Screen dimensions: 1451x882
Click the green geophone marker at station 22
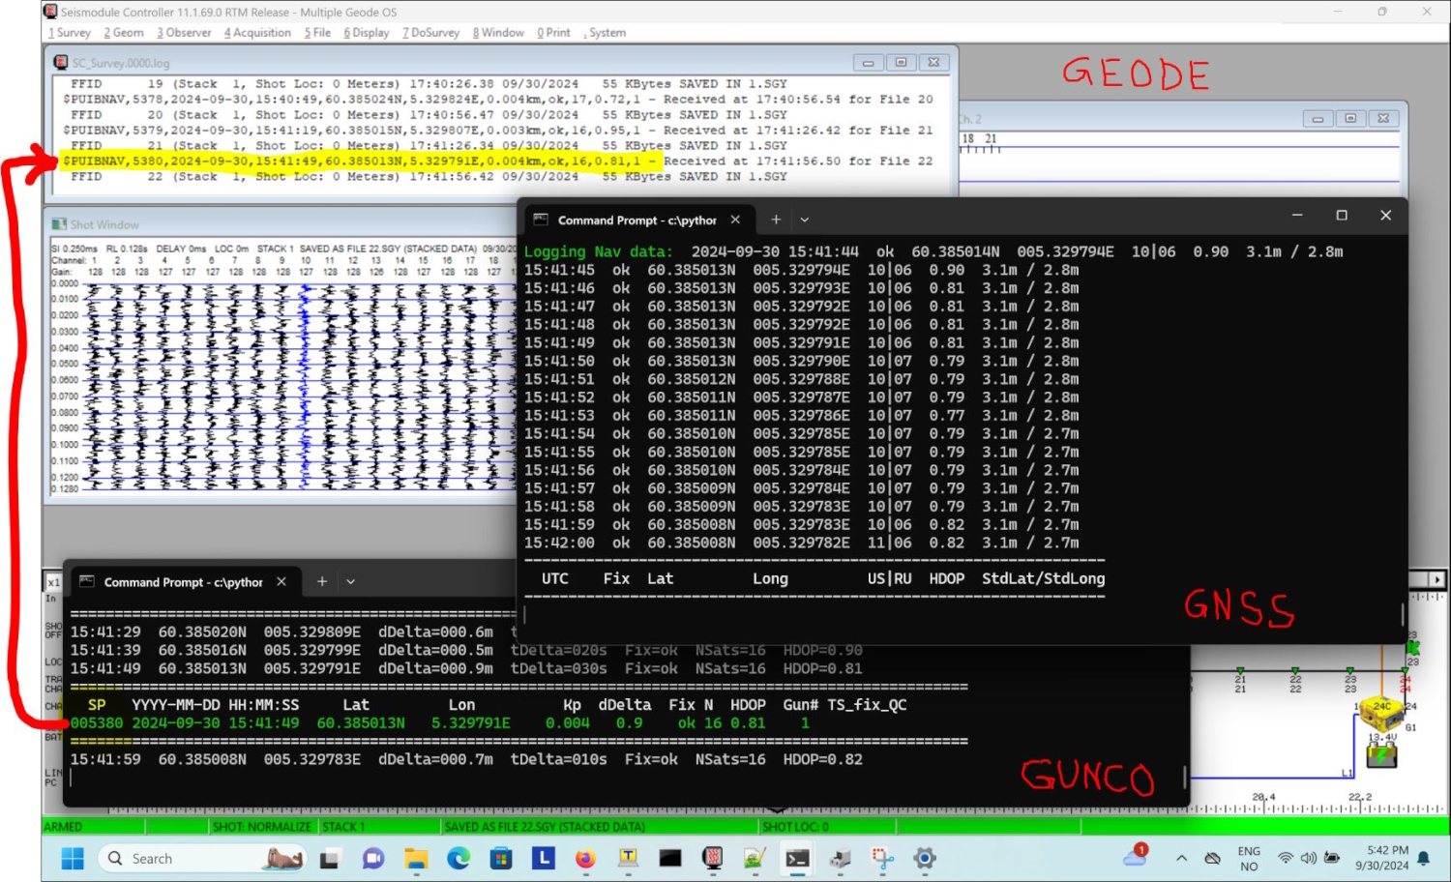(x=1295, y=670)
